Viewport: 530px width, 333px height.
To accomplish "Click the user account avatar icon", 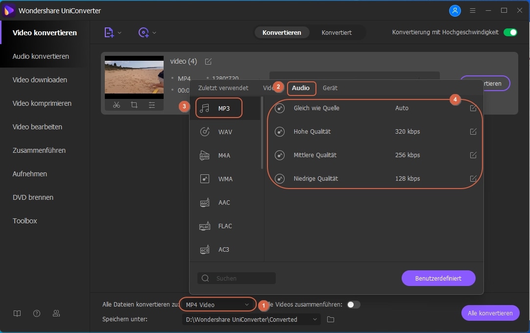I will pos(455,10).
